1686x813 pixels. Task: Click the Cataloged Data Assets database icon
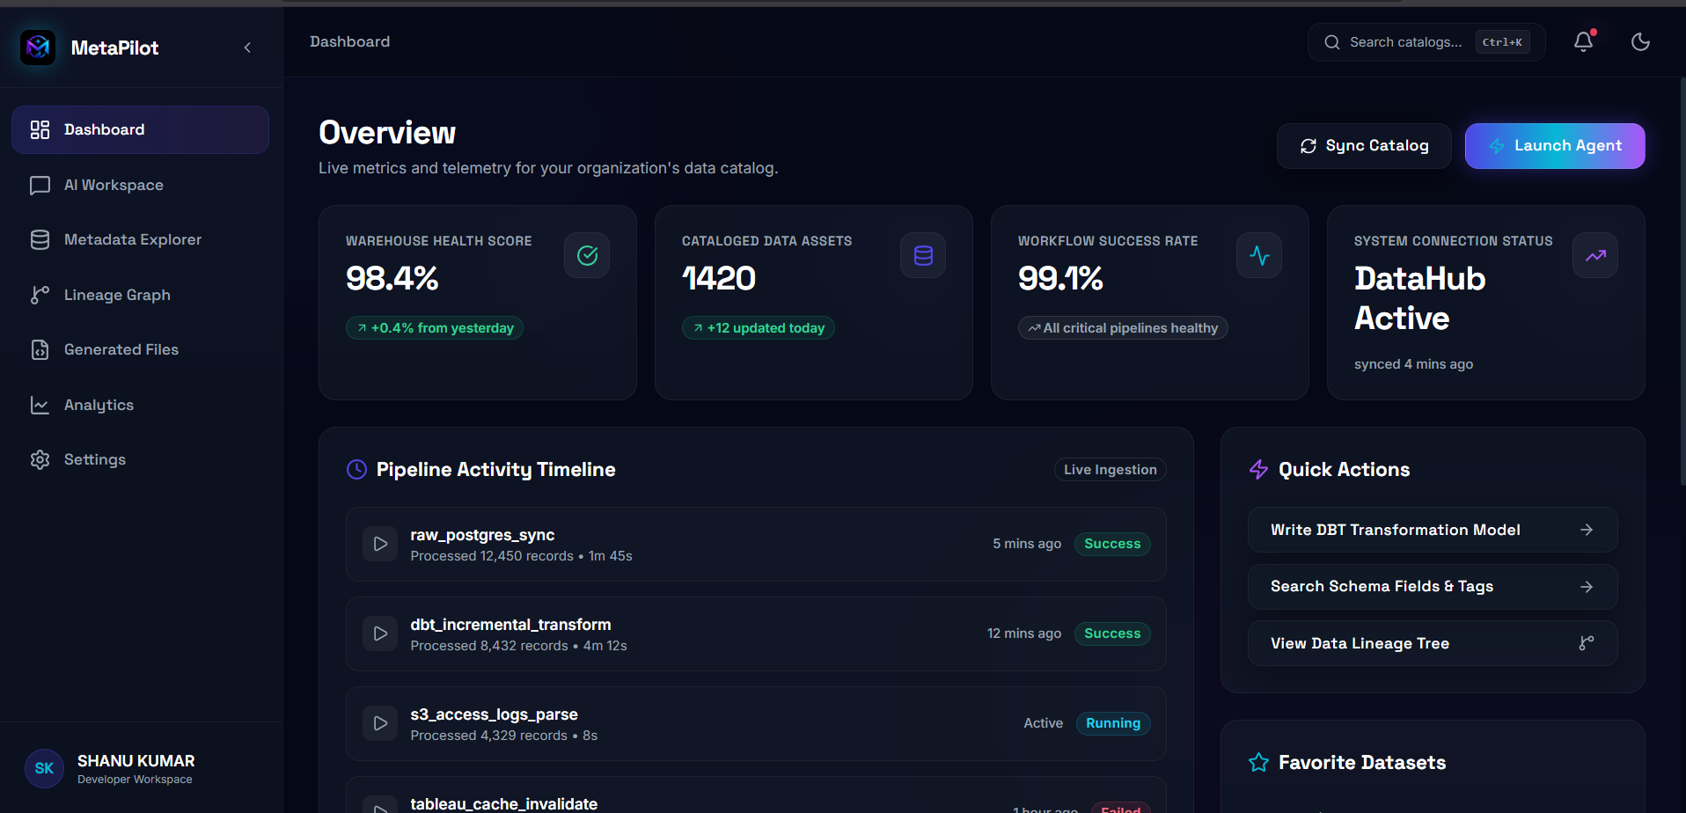pos(923,255)
